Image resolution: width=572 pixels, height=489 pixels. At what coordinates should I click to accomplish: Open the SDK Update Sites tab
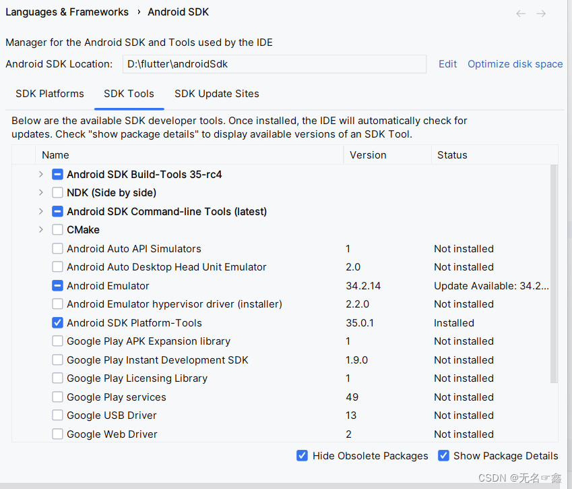click(x=217, y=94)
